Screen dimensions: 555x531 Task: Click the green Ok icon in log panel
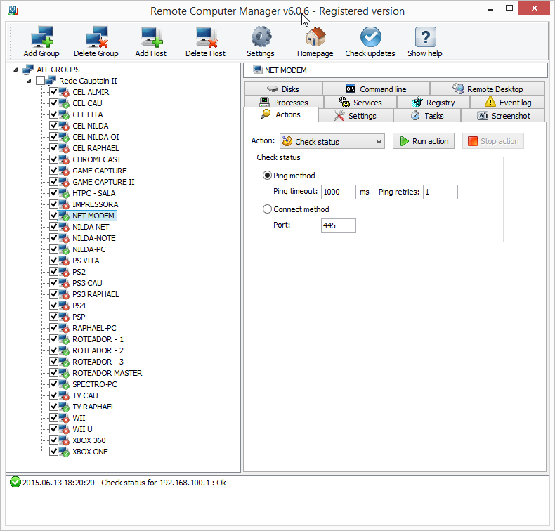[x=15, y=482]
